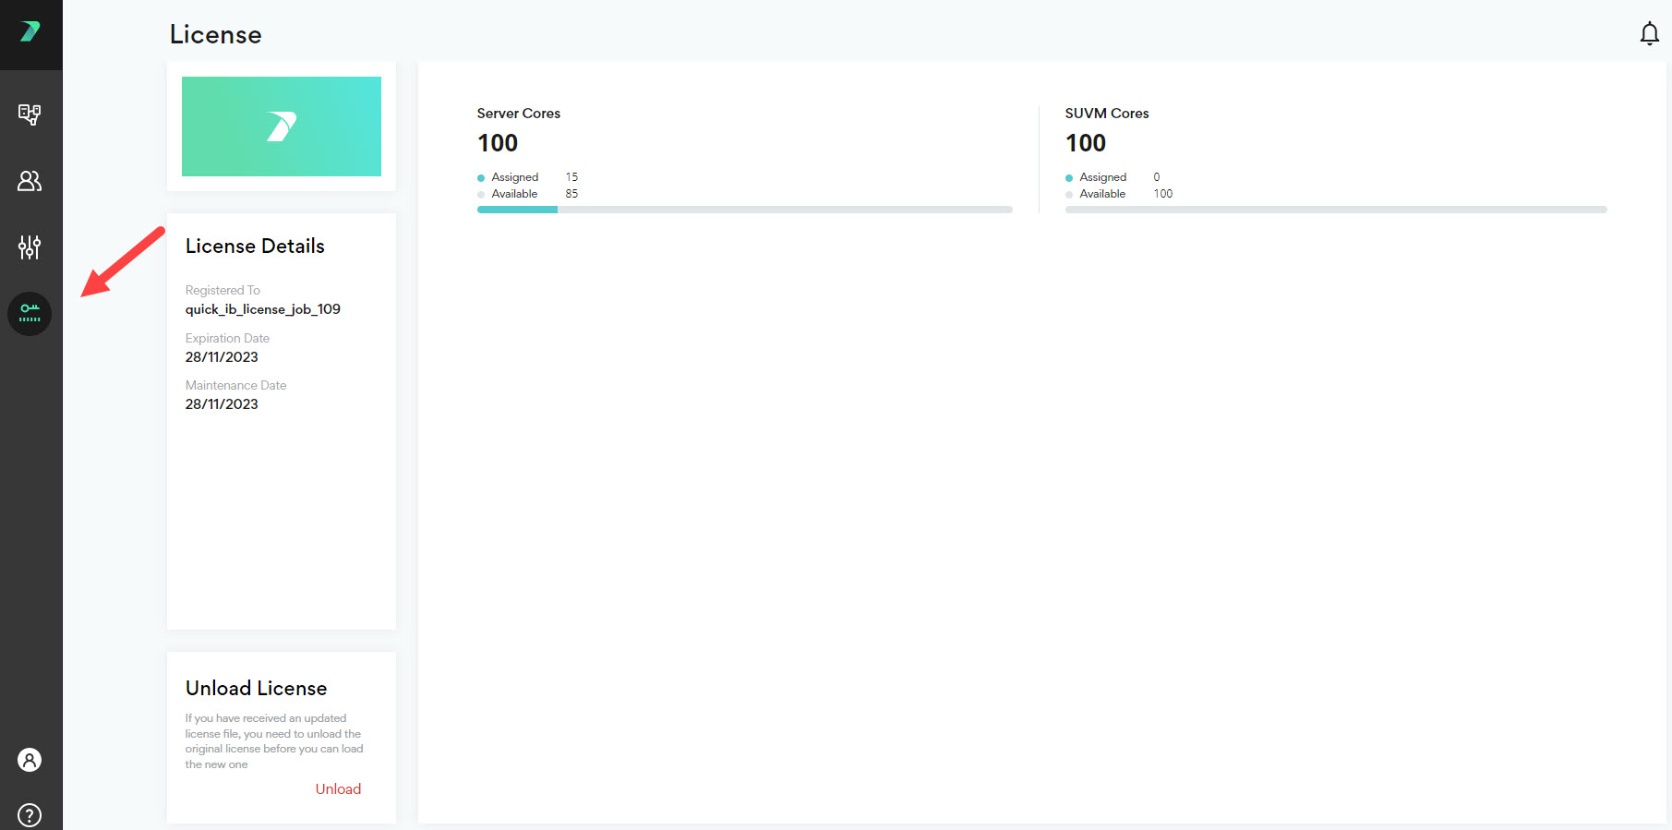Click the help question mark icon
1672x830 pixels.
pos(30,815)
